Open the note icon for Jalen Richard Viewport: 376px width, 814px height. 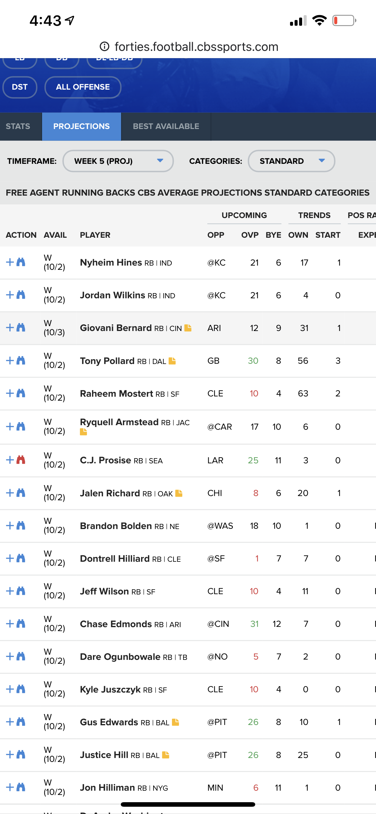(x=179, y=493)
